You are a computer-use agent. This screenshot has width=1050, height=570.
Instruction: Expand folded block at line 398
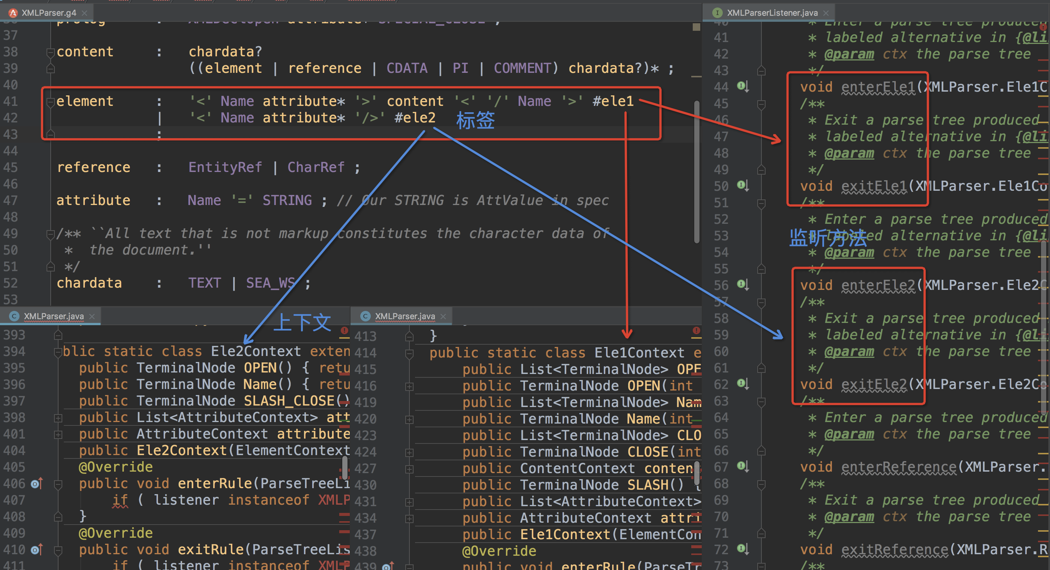[58, 418]
